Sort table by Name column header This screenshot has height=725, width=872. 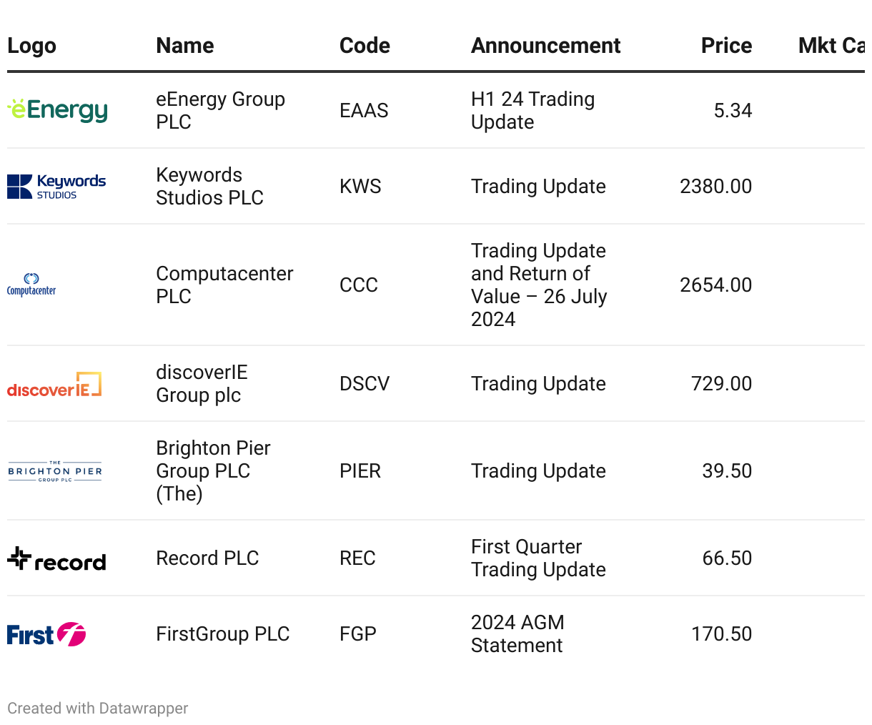pyautogui.click(x=185, y=46)
